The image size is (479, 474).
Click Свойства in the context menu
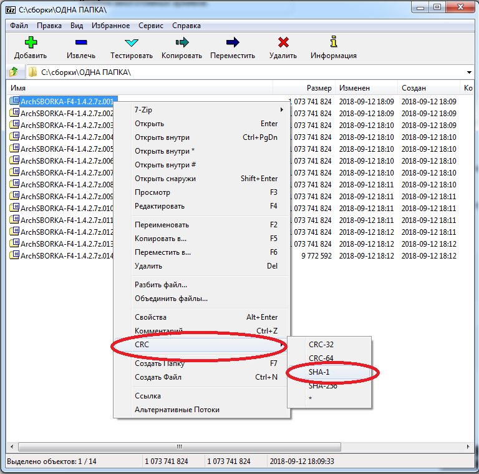(x=150, y=317)
